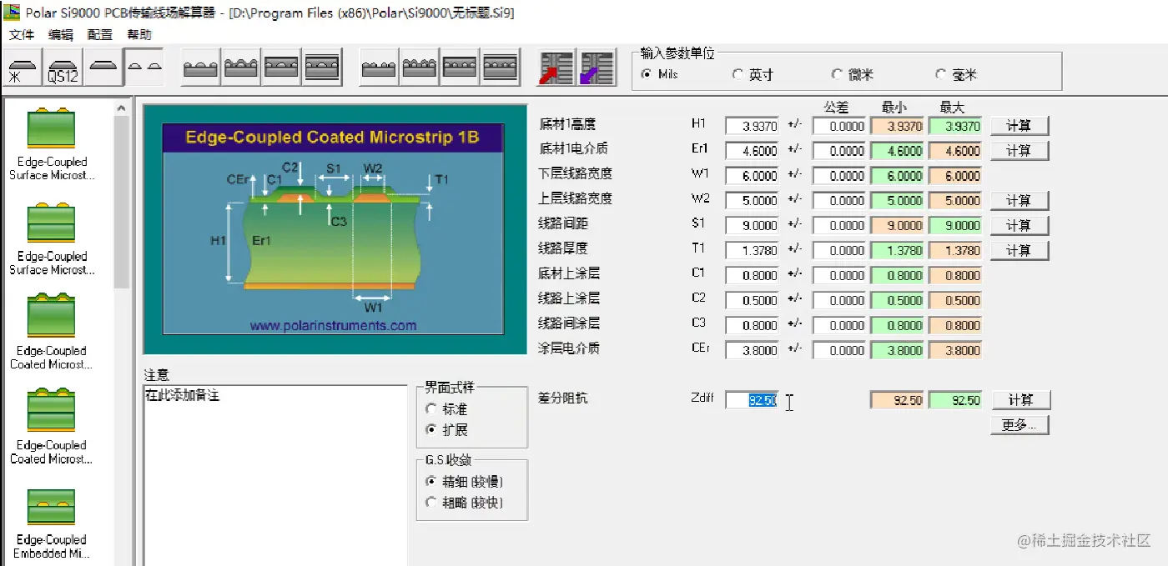Open the 更多... options button
The width and height of the screenshot is (1168, 566).
(1020, 425)
